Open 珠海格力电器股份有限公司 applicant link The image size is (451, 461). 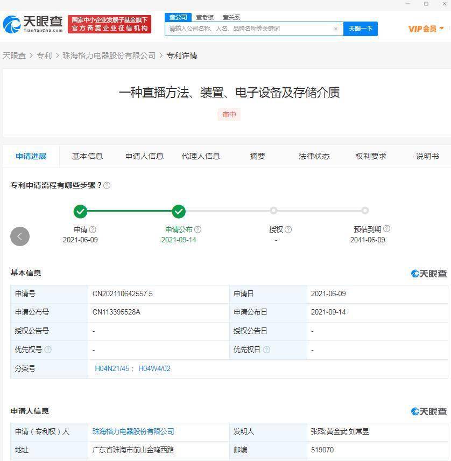(x=133, y=431)
